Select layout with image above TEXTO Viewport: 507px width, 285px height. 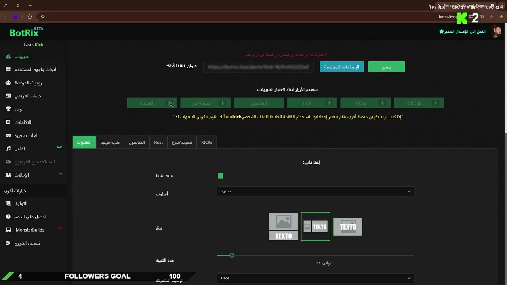283,226
